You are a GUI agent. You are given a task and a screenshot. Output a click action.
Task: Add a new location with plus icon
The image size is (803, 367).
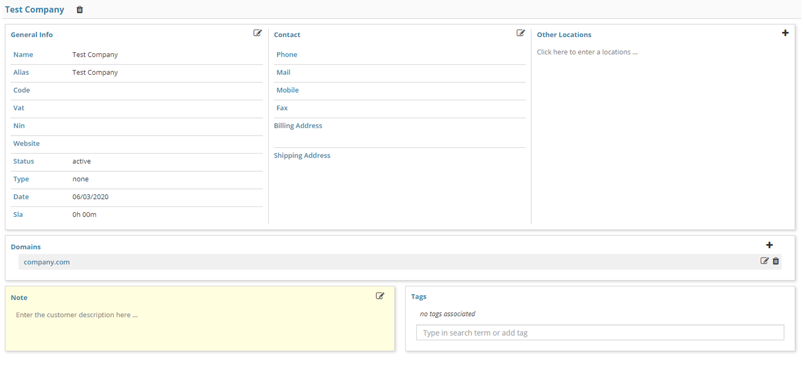[x=785, y=33]
